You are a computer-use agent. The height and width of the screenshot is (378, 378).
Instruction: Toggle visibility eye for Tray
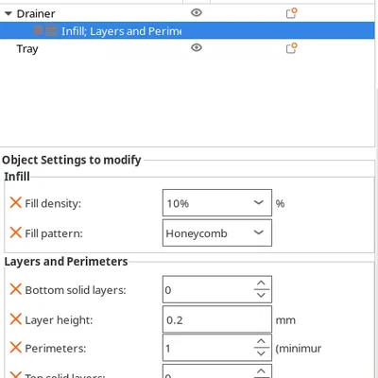[x=197, y=47]
